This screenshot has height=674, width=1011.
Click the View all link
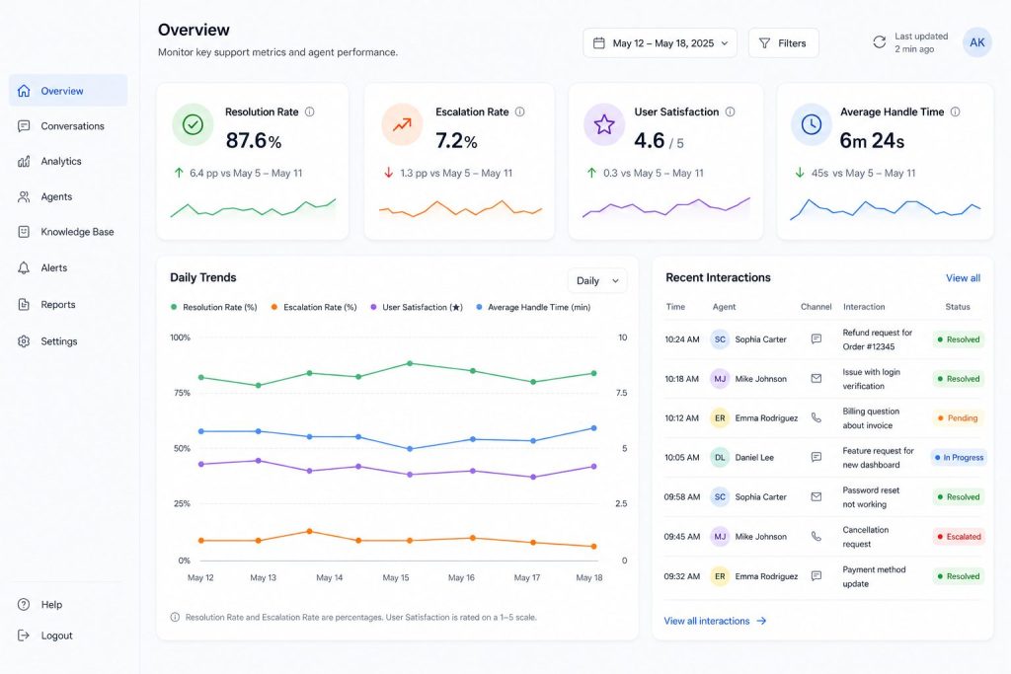coord(963,278)
